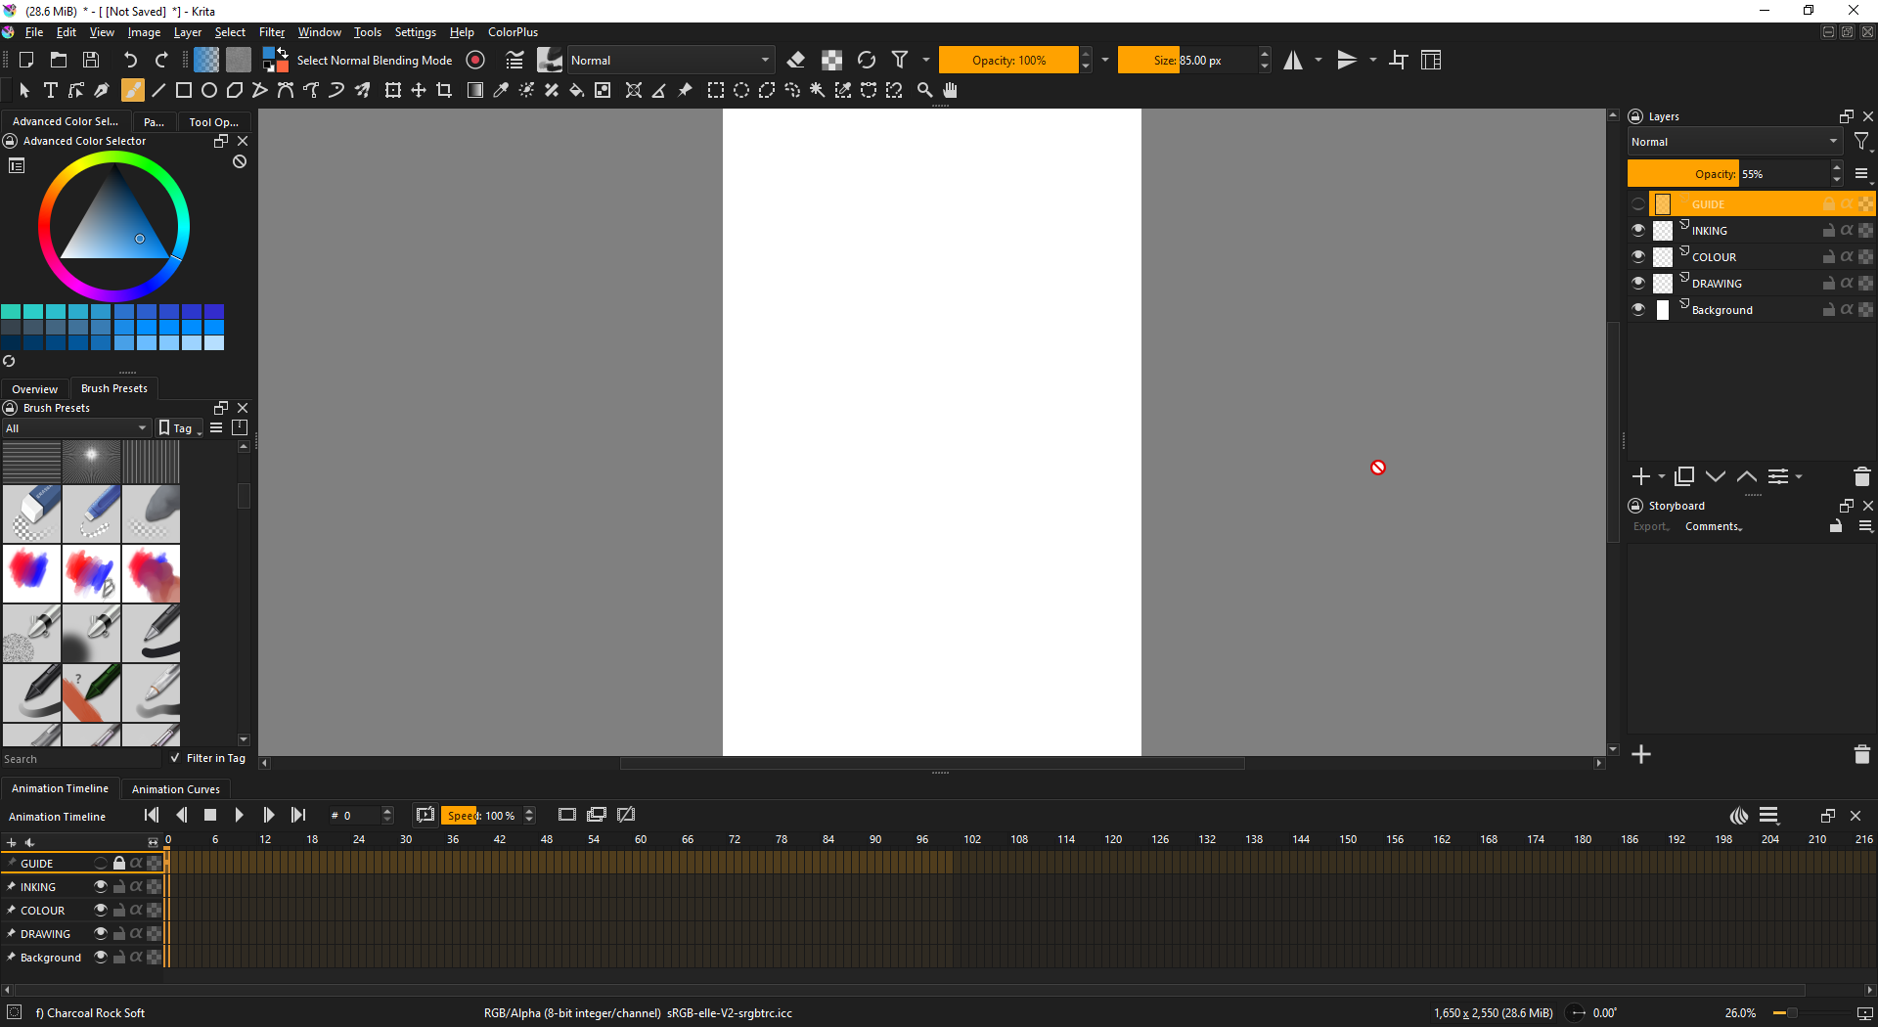Select the Ellipse shape tool
The width and height of the screenshot is (1878, 1027).
(208, 90)
